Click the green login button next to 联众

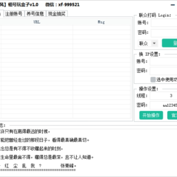tap(170, 43)
